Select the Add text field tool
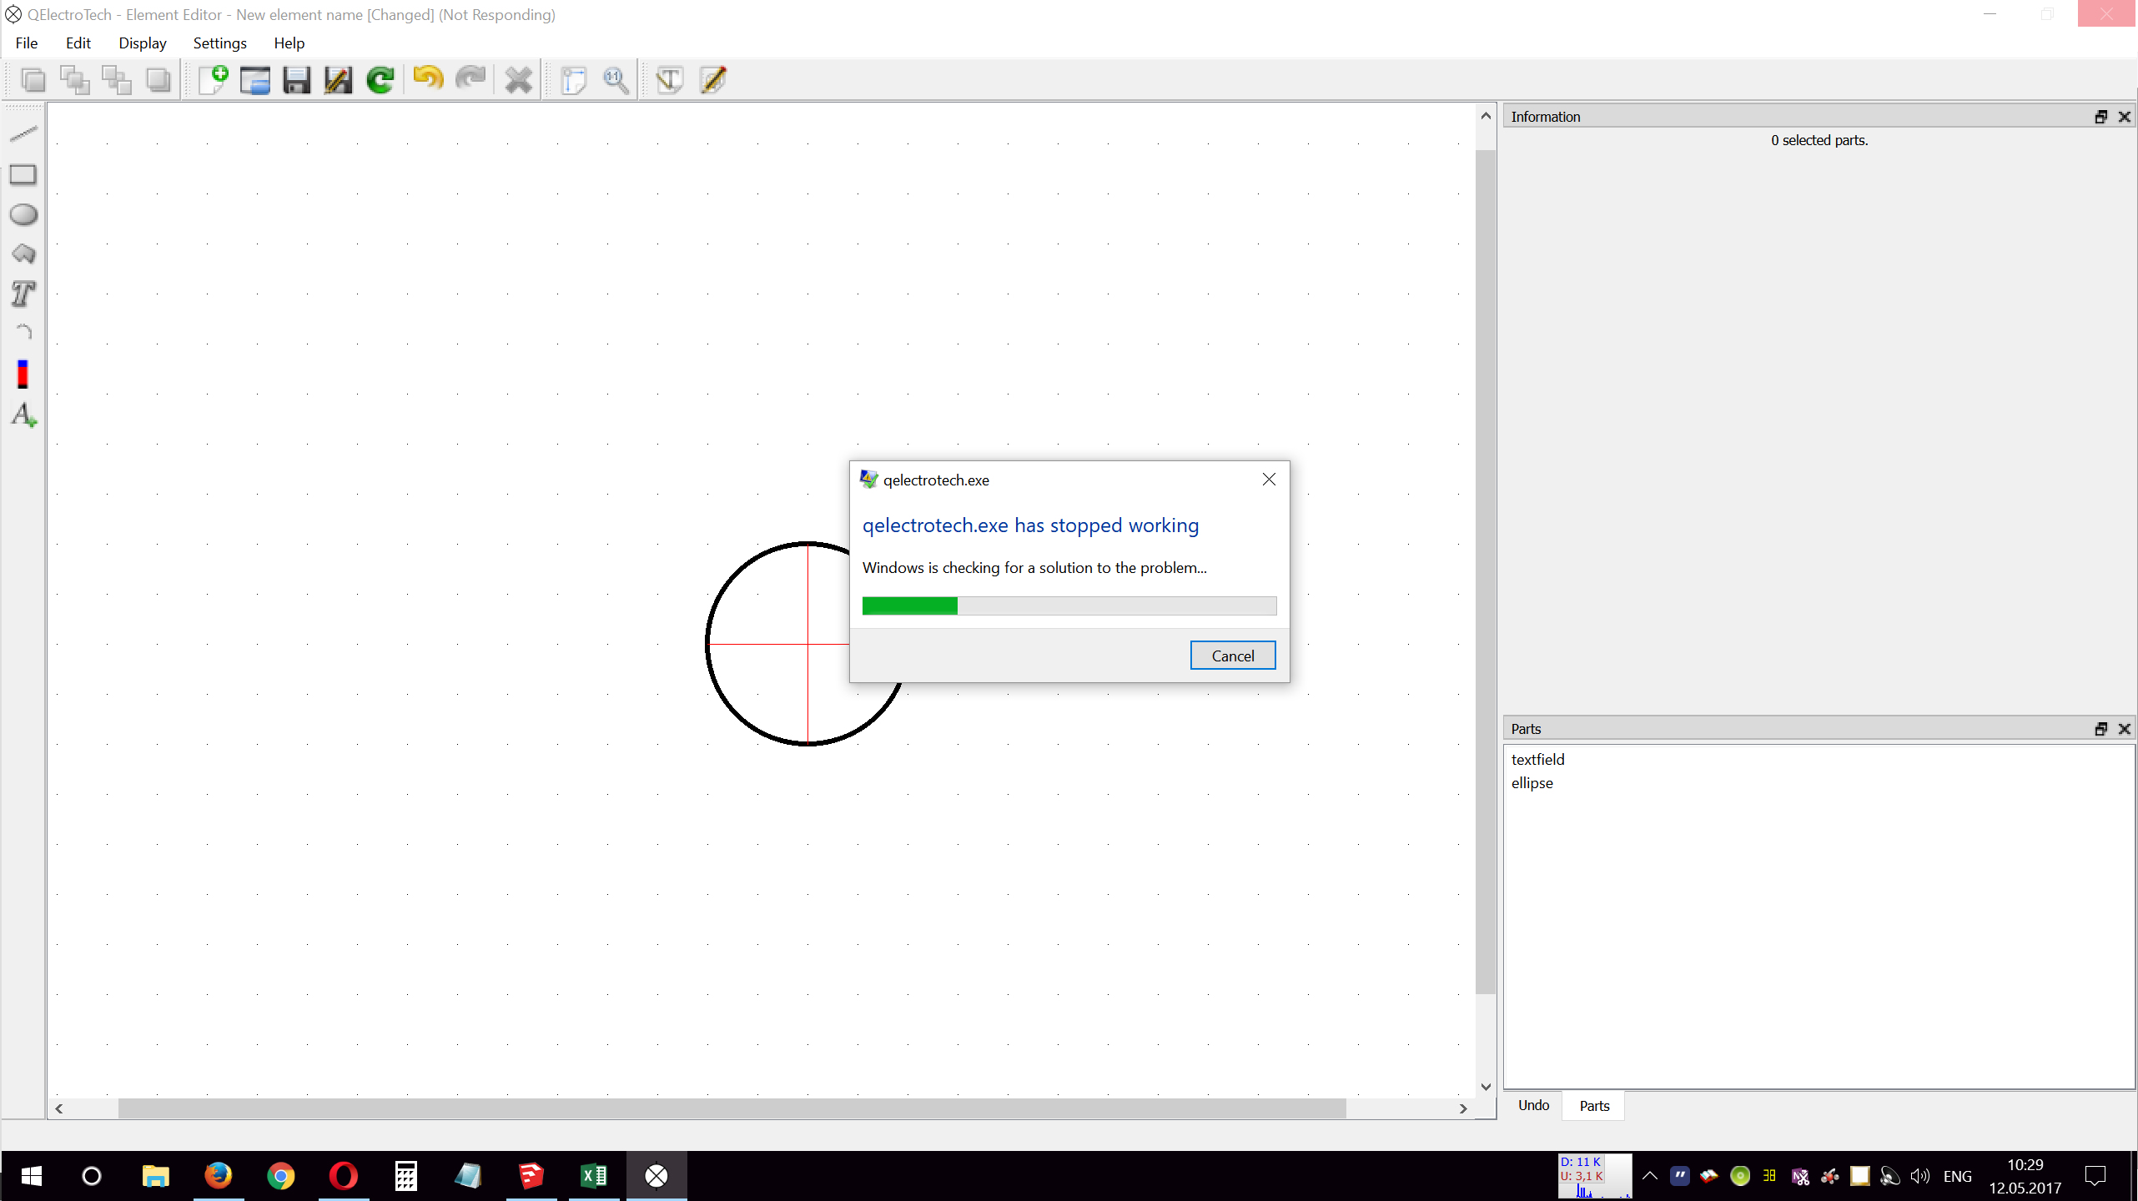This screenshot has width=2138, height=1201. pos(23,415)
